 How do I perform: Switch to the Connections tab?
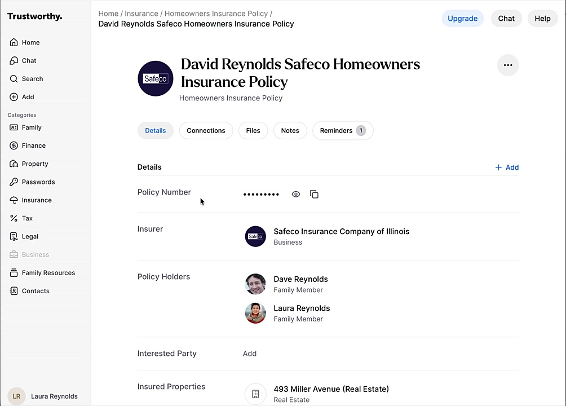(206, 130)
